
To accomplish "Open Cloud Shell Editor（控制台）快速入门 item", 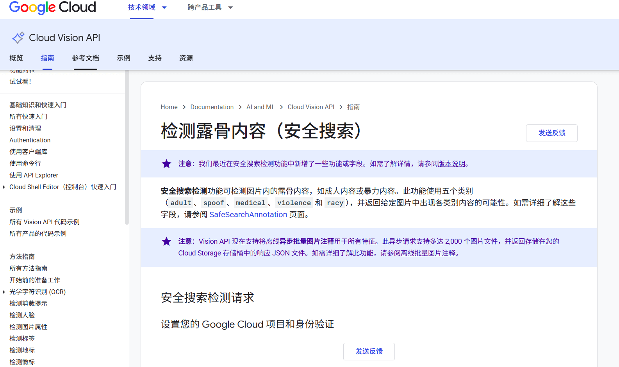I will [x=63, y=187].
